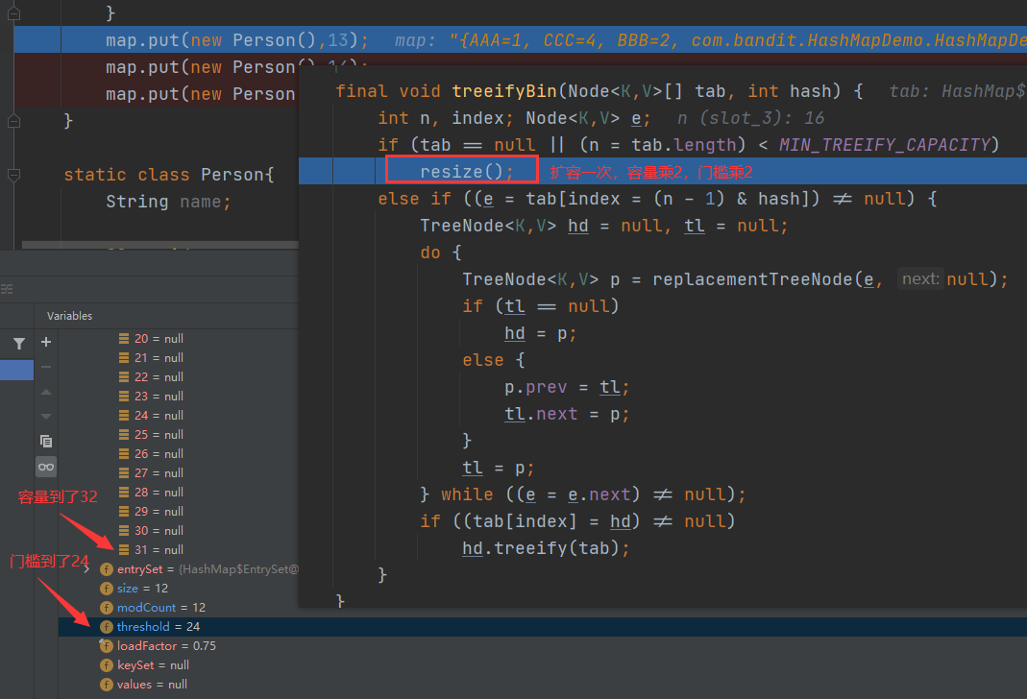Click the 'next:' parameter hint

(x=920, y=278)
